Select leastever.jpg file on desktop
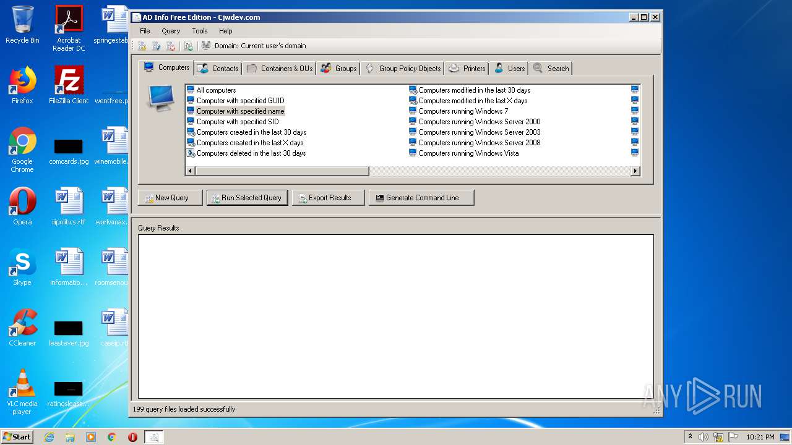 point(69,333)
